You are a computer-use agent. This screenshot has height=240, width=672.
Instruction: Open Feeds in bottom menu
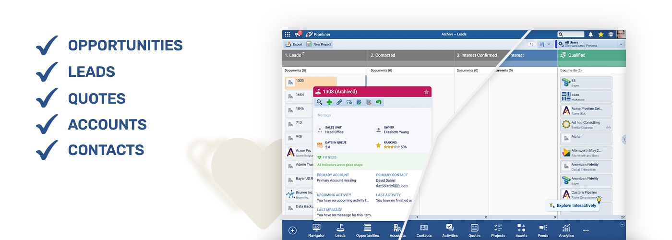(543, 230)
